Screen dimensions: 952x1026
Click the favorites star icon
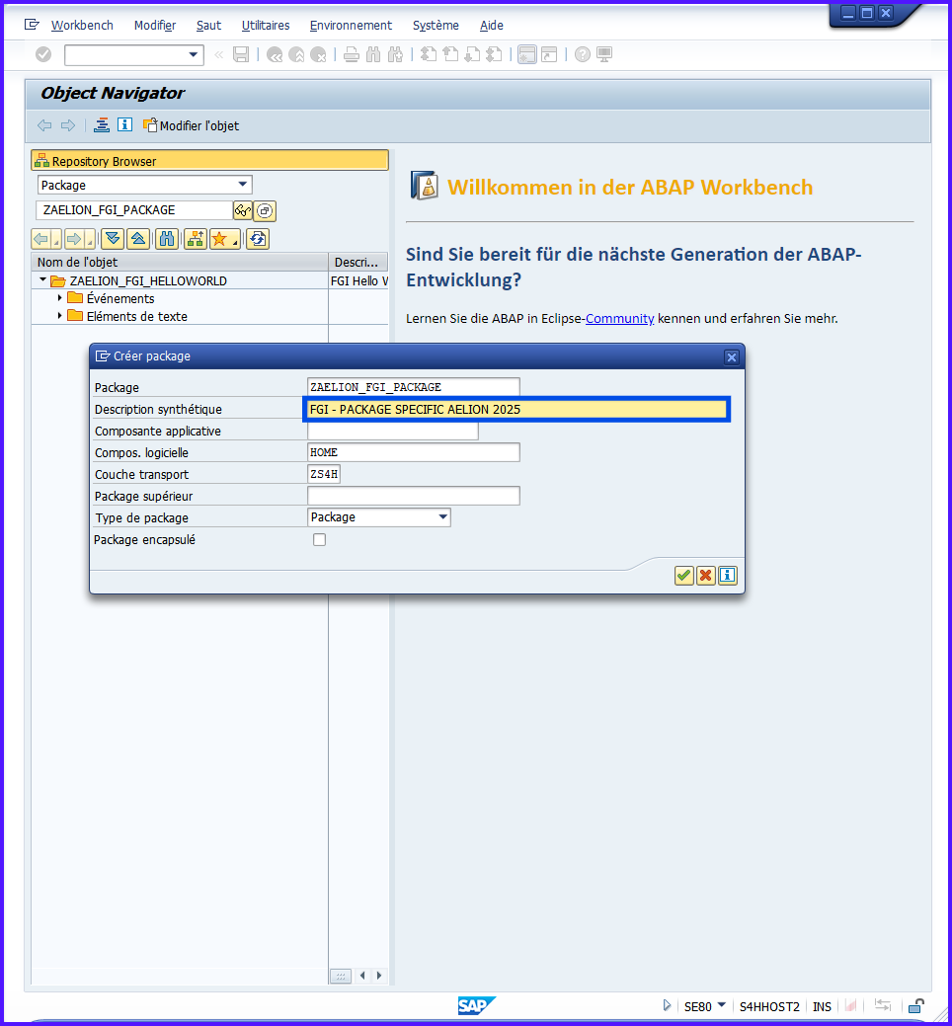click(221, 239)
